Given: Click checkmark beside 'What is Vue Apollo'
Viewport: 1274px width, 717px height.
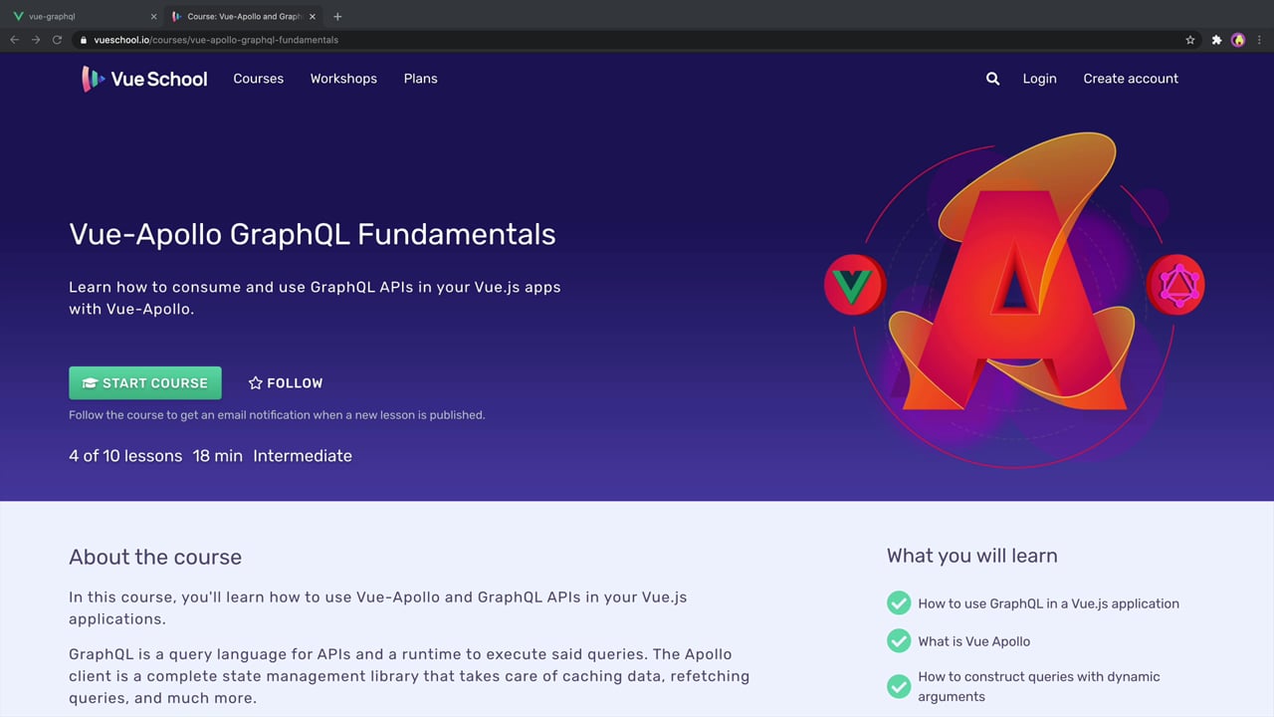Looking at the screenshot, I should click(899, 641).
